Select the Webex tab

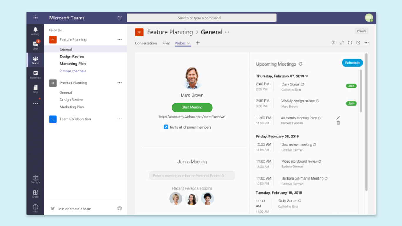pos(180,43)
